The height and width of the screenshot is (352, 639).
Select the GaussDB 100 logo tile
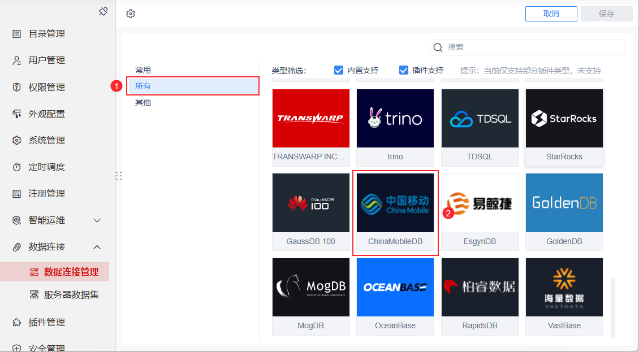click(311, 203)
